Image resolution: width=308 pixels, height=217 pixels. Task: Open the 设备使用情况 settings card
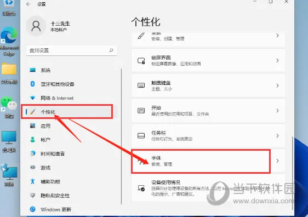[x=208, y=188]
